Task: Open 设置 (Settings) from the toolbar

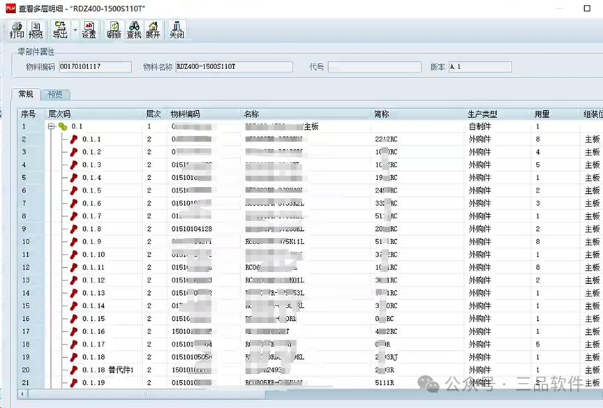Action: tap(89, 30)
